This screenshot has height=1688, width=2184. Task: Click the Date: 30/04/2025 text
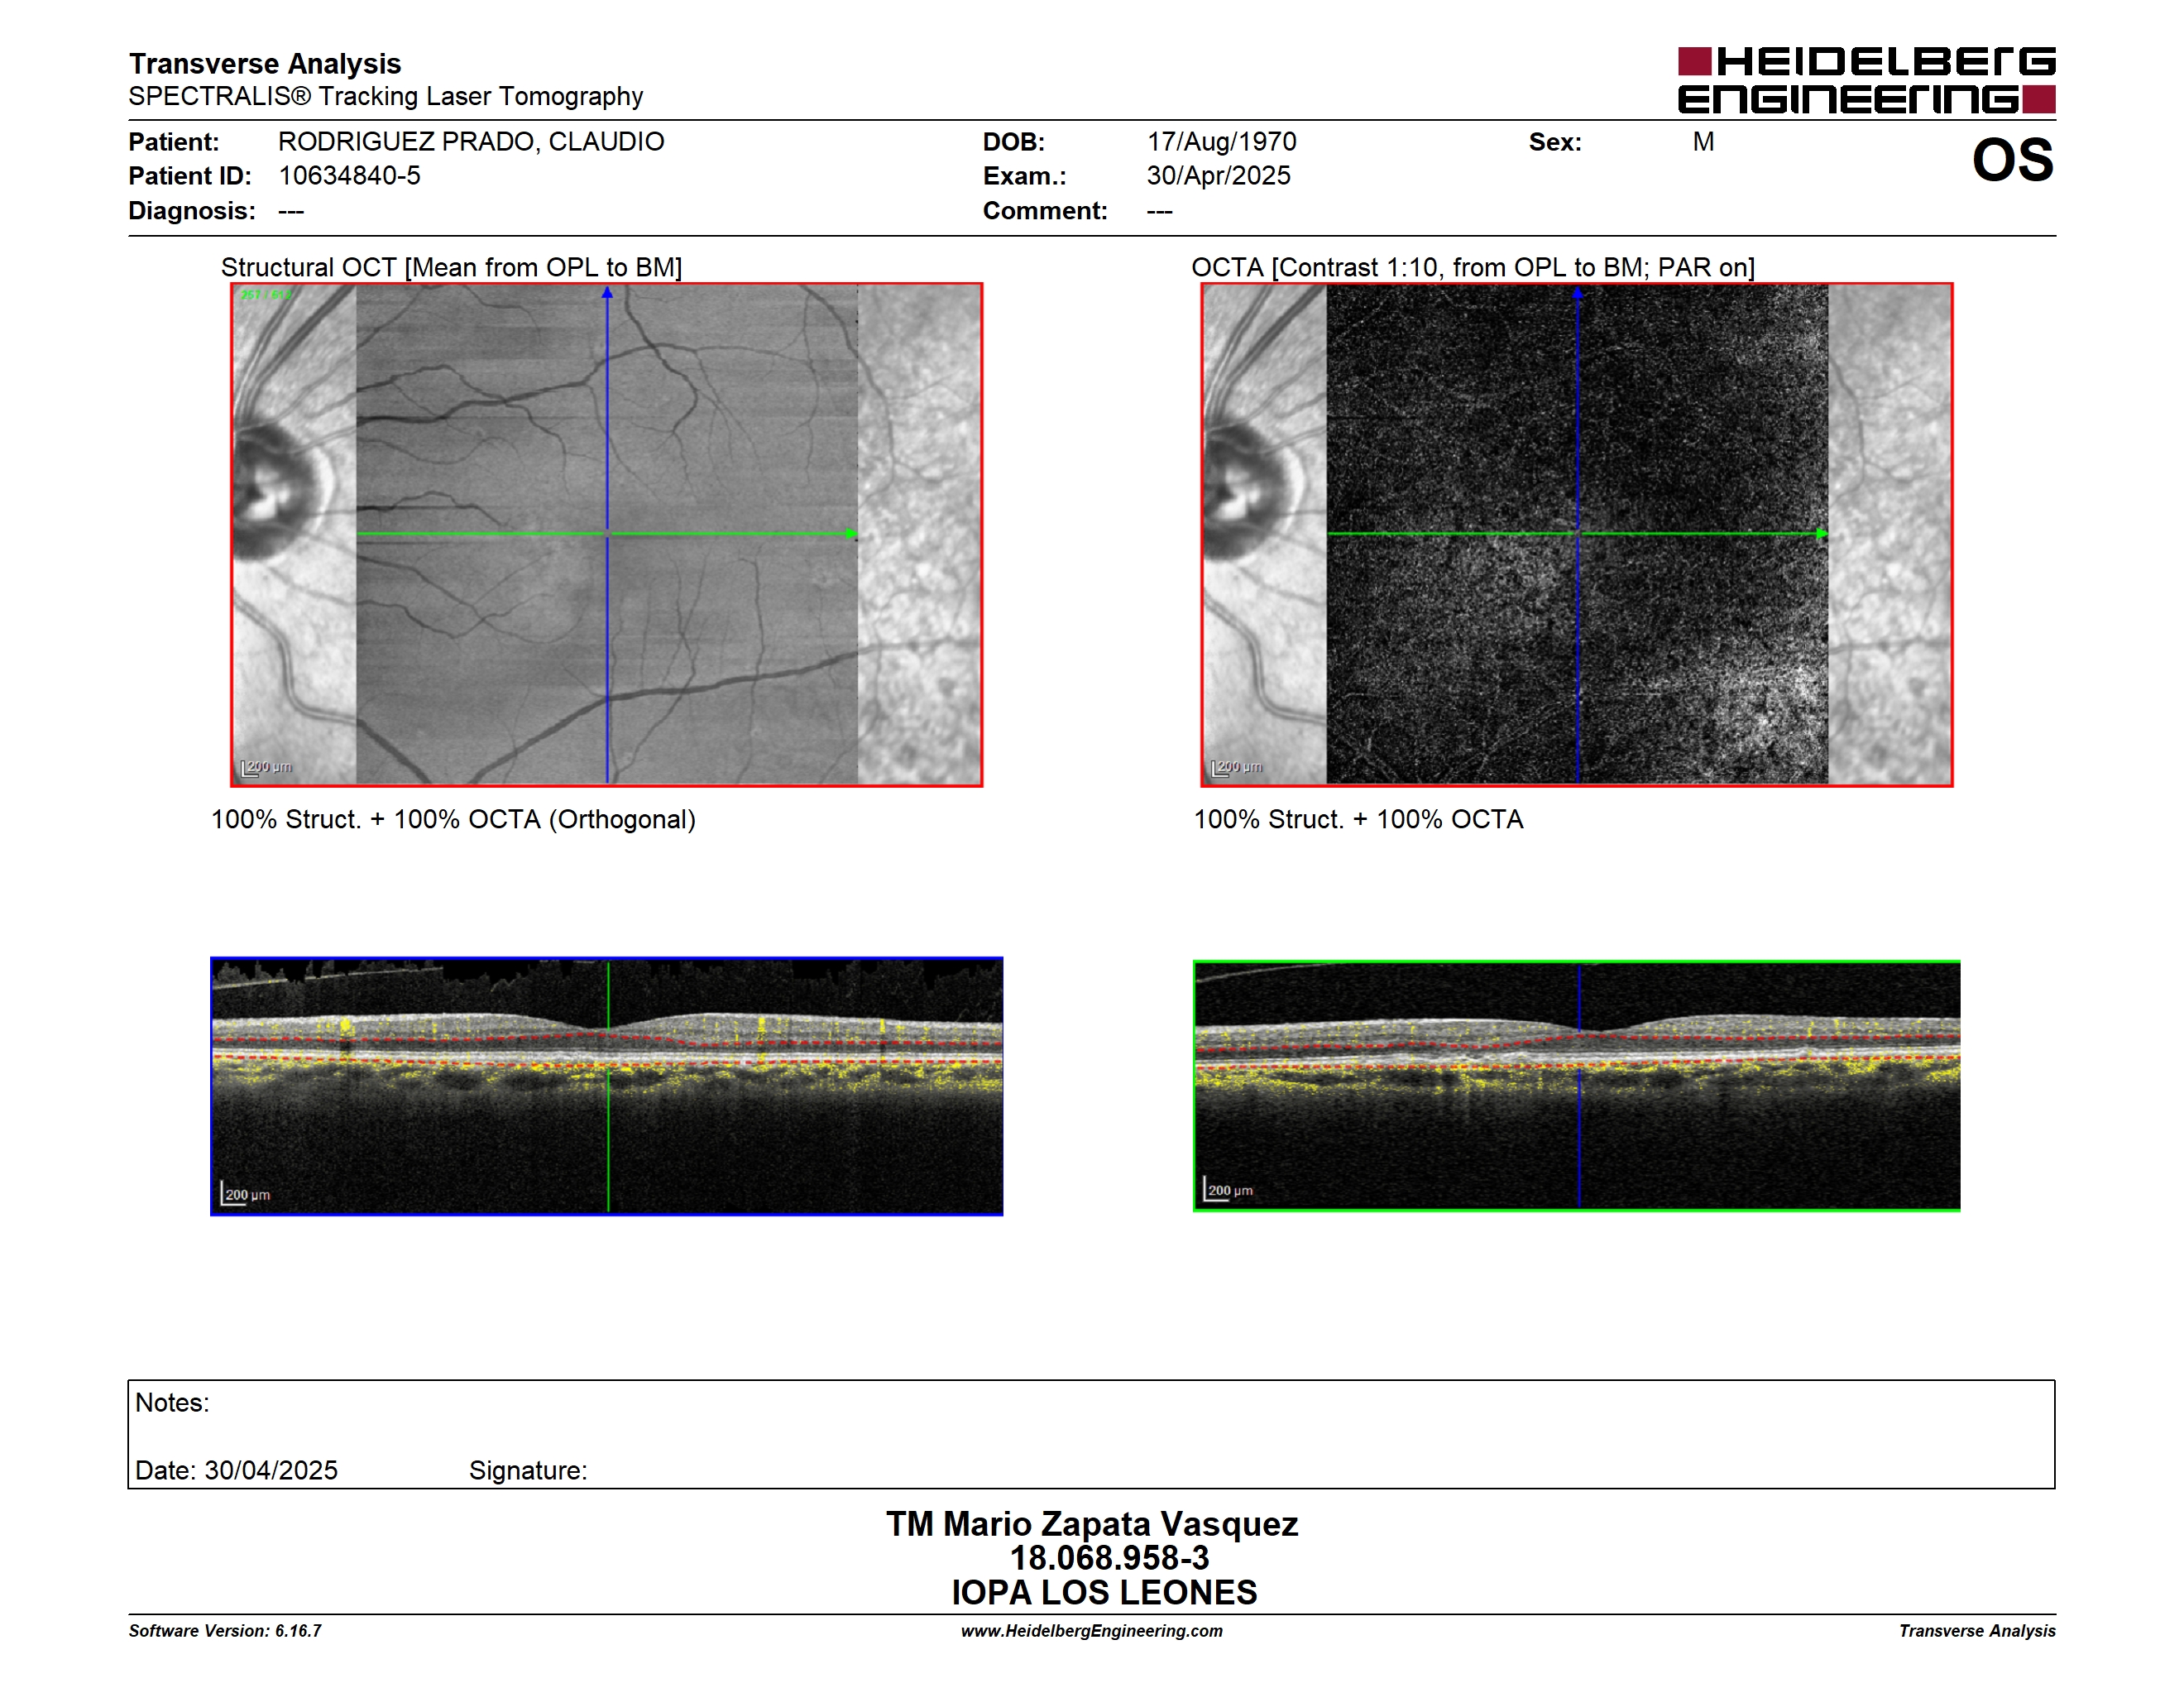236,1470
